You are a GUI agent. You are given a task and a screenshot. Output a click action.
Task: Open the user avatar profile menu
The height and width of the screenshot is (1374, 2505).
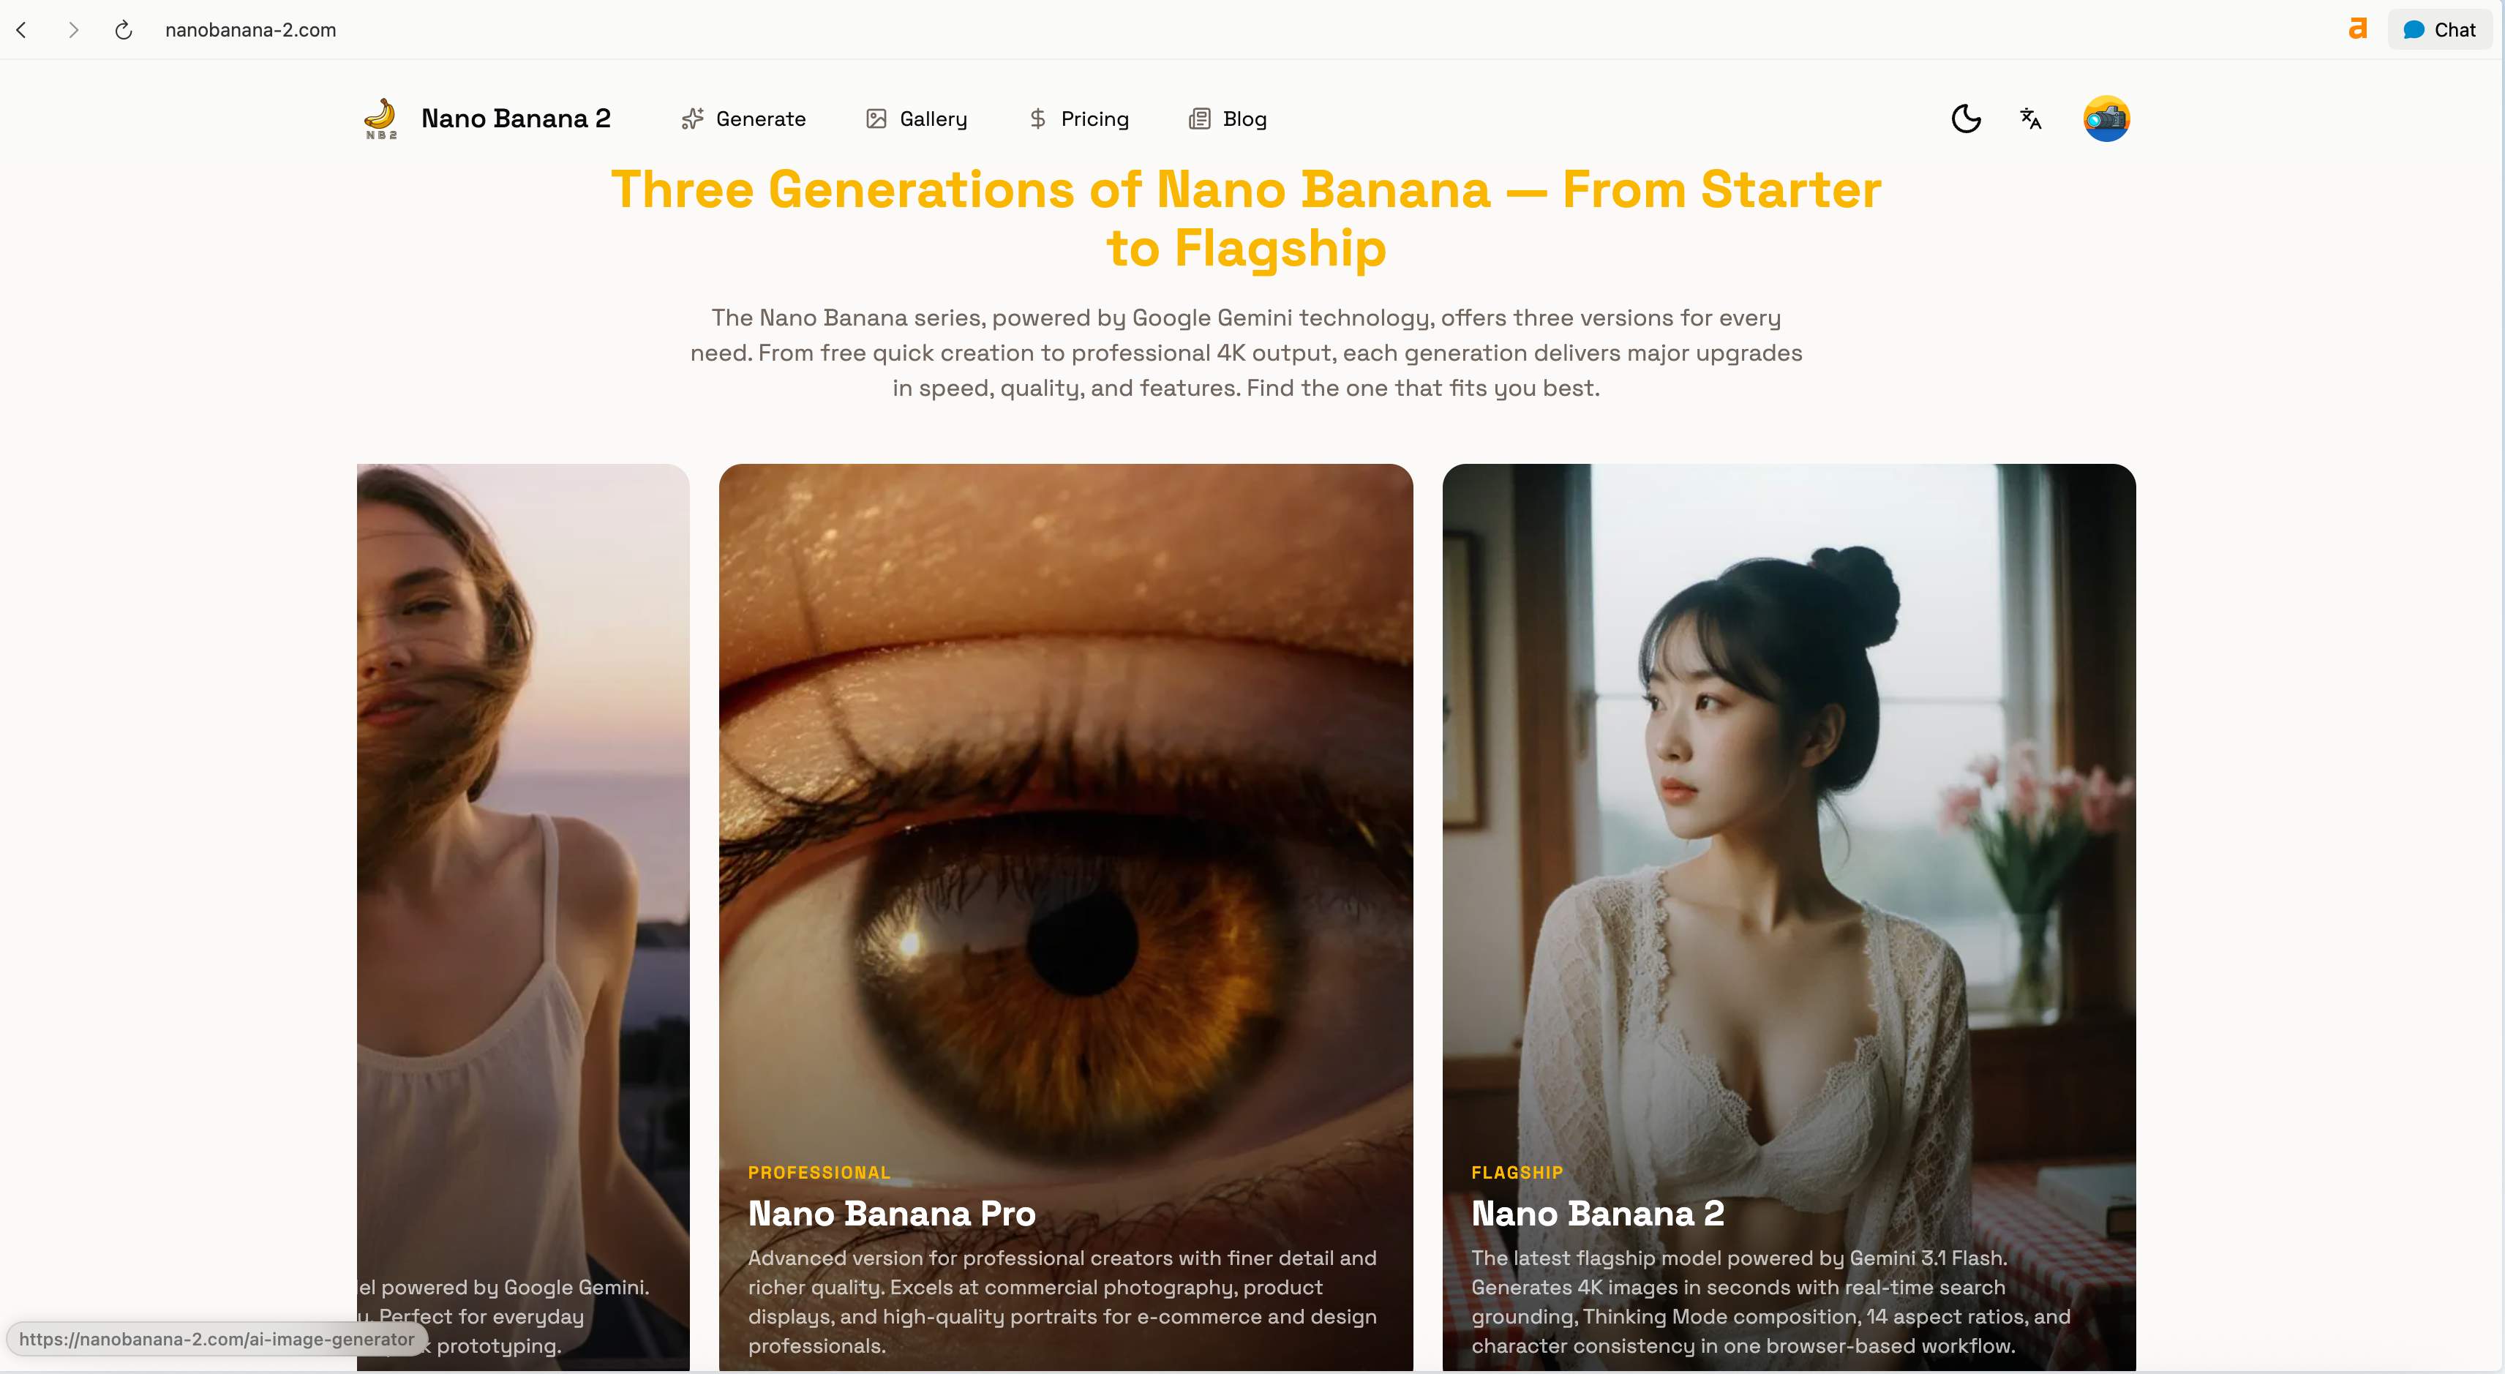point(2106,119)
